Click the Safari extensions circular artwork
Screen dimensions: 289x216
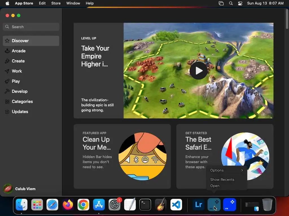pyautogui.click(x=245, y=156)
